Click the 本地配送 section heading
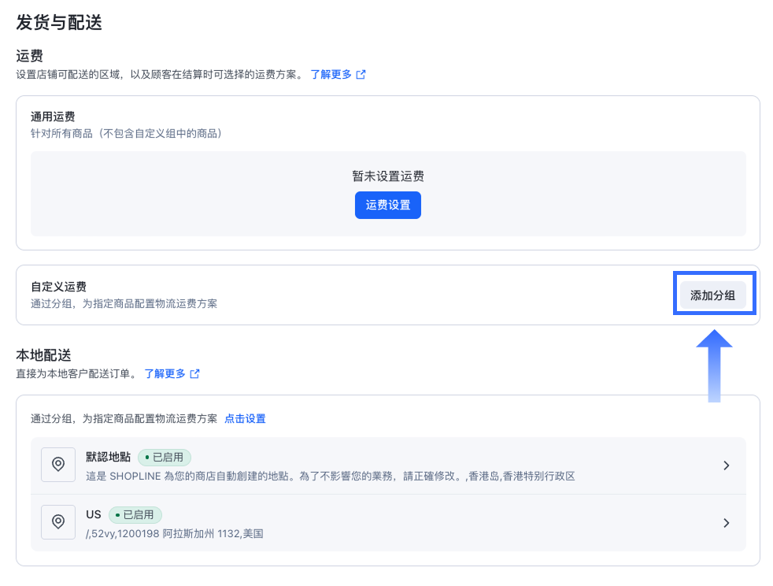 (x=43, y=354)
